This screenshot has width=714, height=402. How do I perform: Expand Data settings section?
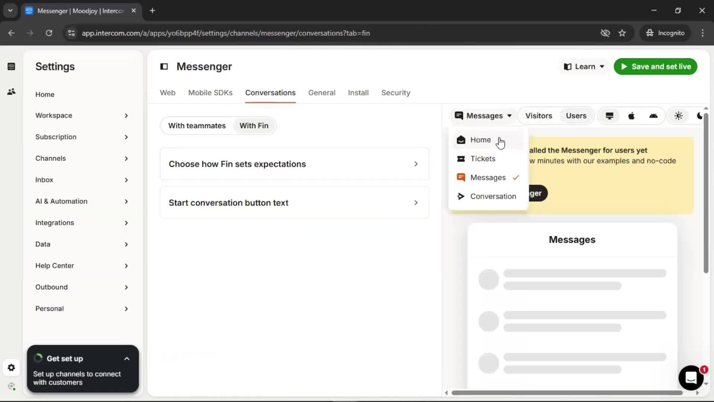click(x=82, y=244)
